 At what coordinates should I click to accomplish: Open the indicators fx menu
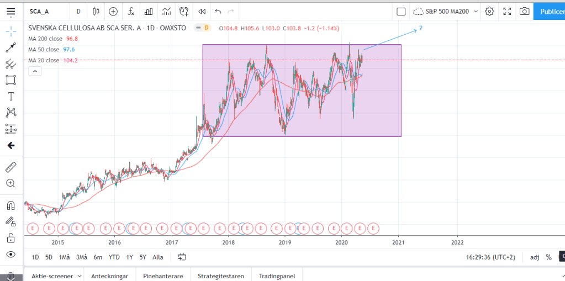(x=131, y=11)
